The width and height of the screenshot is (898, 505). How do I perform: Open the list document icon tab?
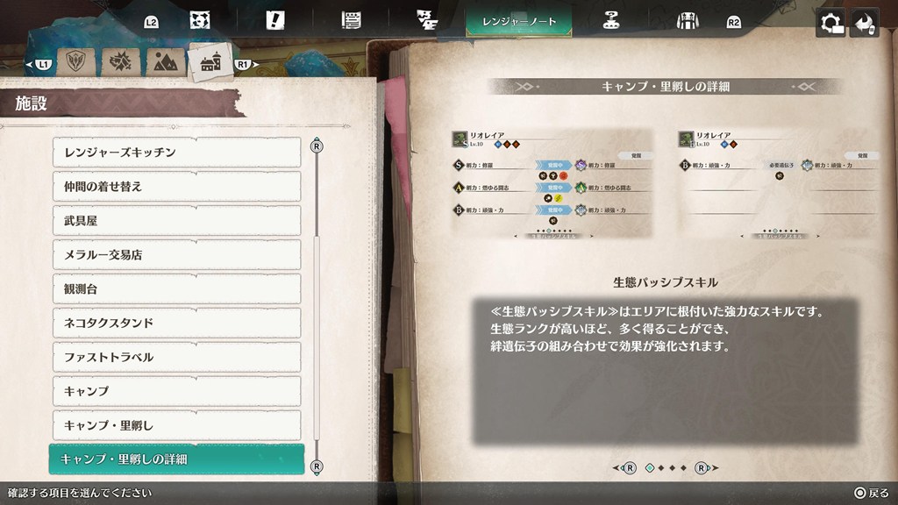click(x=351, y=21)
